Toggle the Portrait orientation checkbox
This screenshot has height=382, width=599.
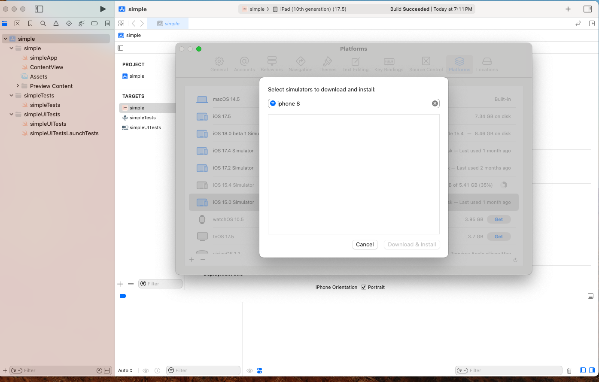point(364,287)
